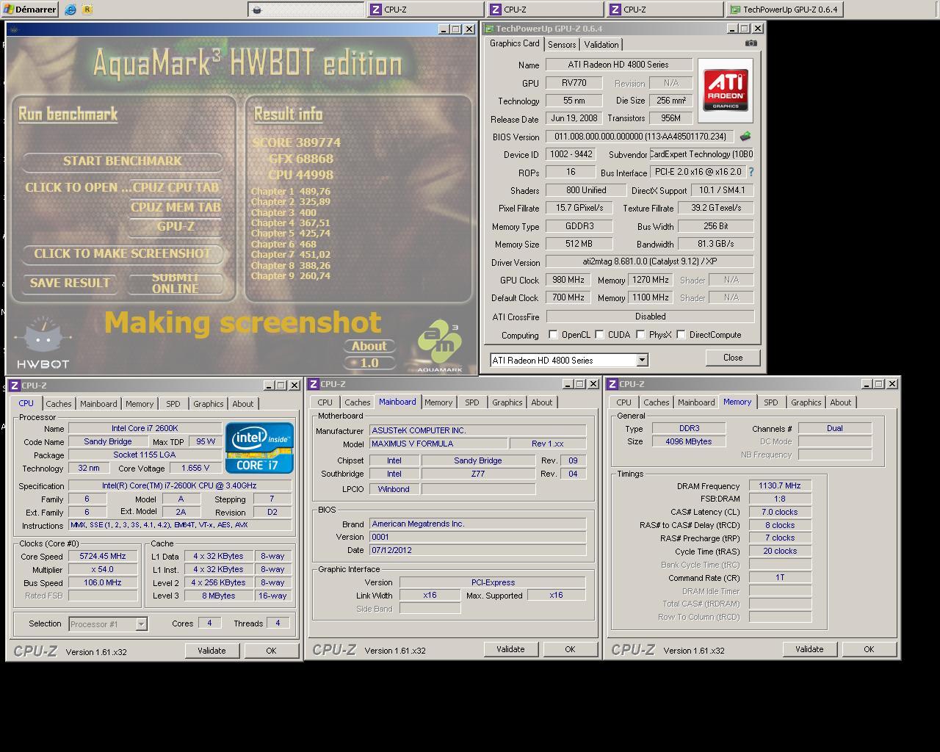Image resolution: width=940 pixels, height=752 pixels.
Task: Open Internet Explorer quick launch icon
Action: pyautogui.click(x=70, y=10)
